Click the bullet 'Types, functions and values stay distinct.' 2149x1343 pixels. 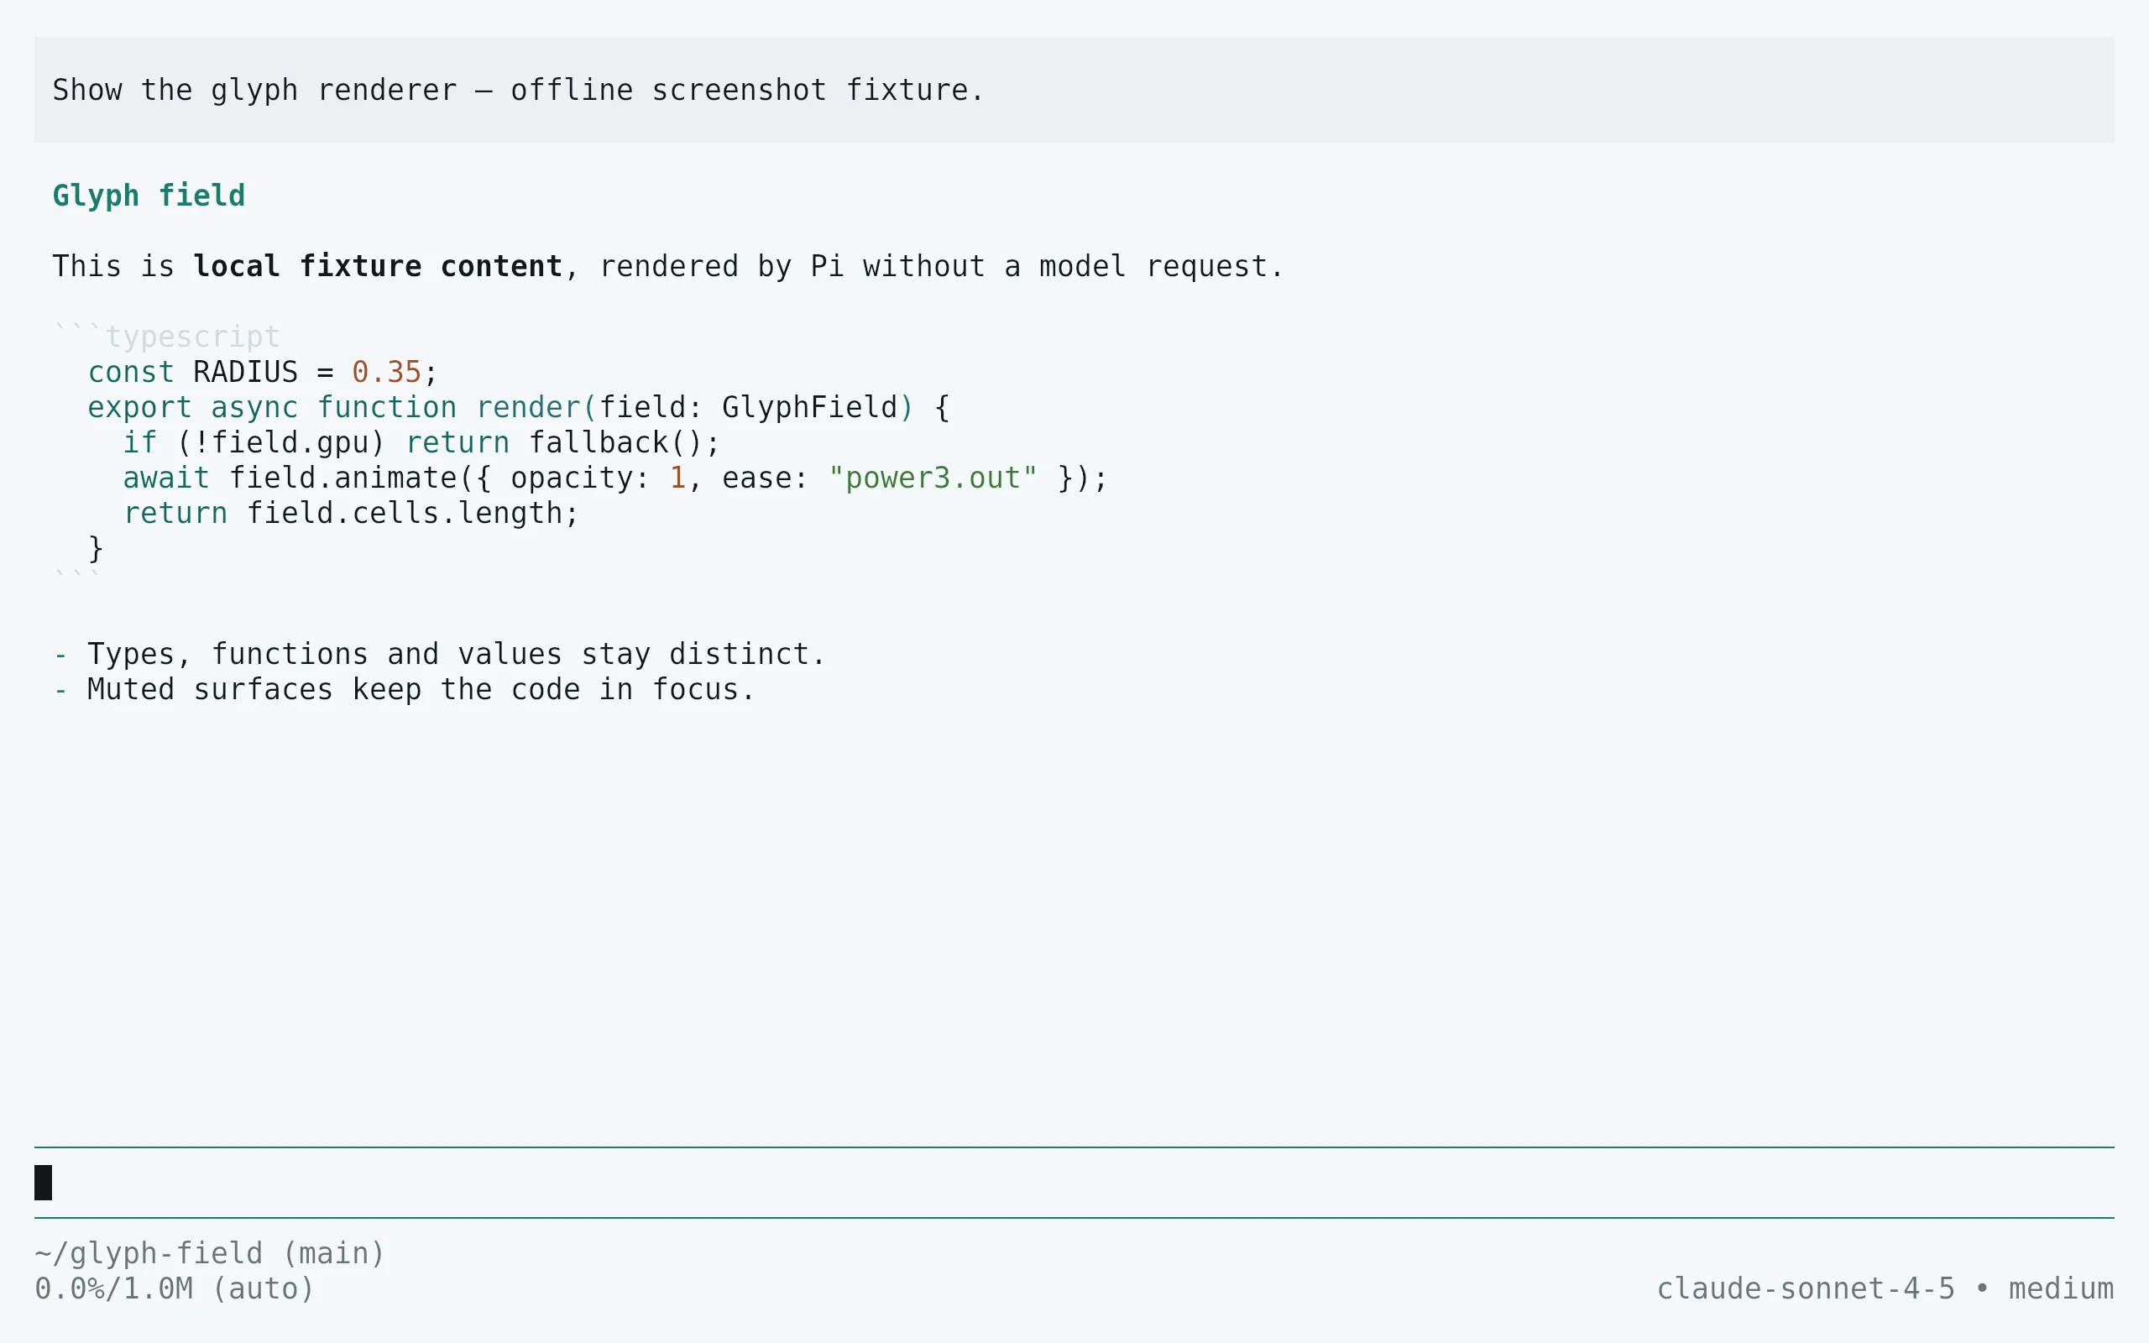pos(440,655)
